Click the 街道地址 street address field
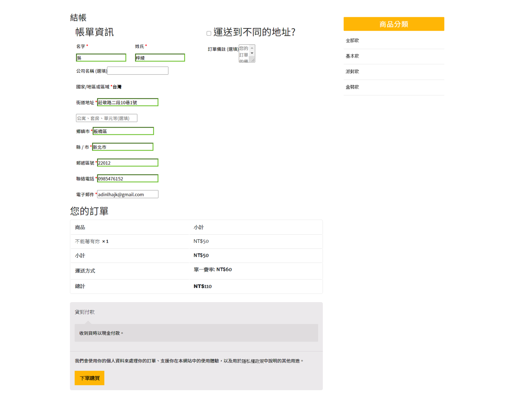The width and height of the screenshot is (523, 396). pos(128,102)
